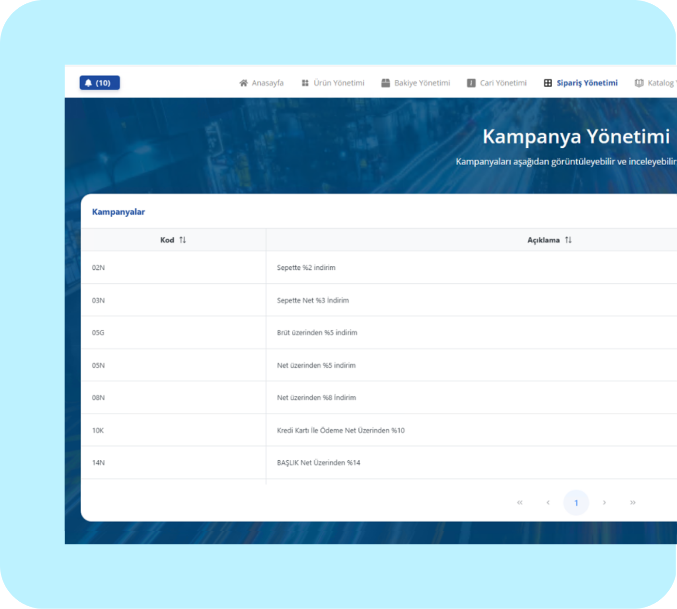Click the book icon beside Katalog

(x=639, y=83)
